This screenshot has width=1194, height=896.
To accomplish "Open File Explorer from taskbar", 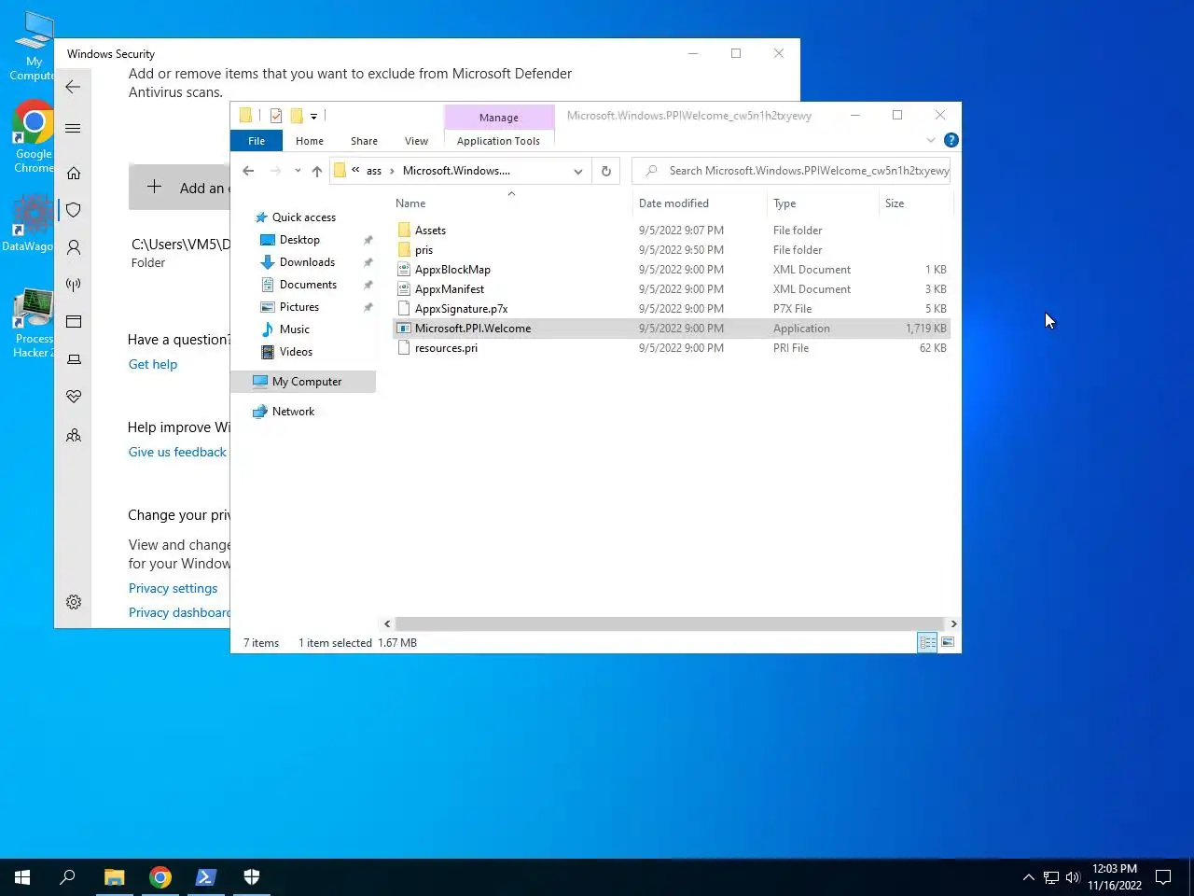I will pyautogui.click(x=114, y=877).
